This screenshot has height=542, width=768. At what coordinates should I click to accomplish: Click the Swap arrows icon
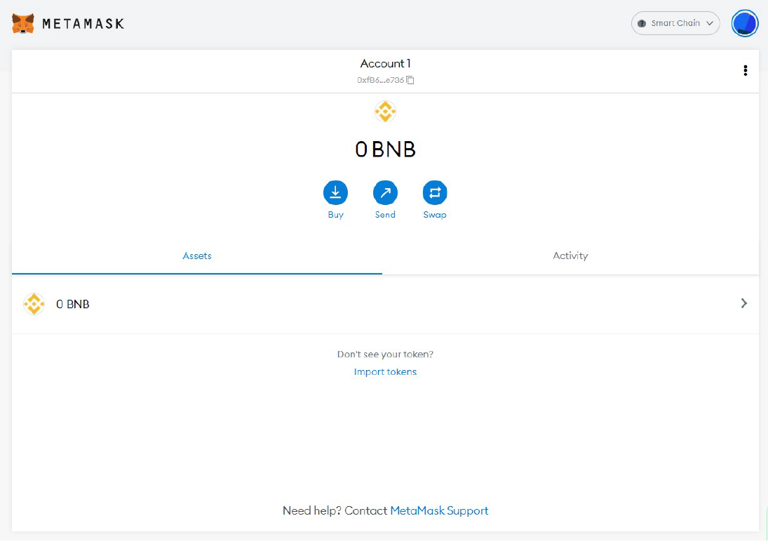[x=435, y=193]
